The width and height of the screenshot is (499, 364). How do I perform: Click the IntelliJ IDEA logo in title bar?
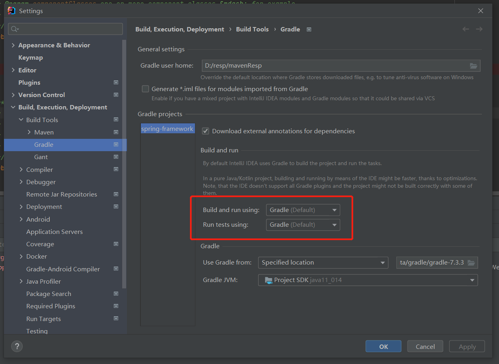tap(12, 11)
